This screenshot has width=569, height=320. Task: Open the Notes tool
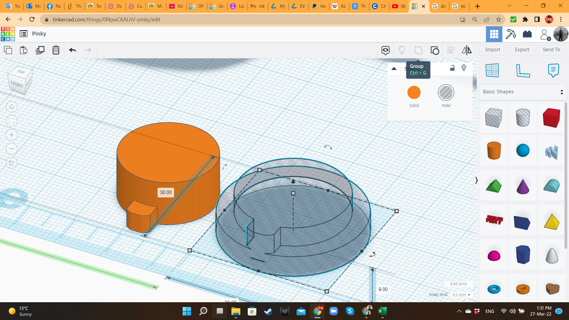553,71
